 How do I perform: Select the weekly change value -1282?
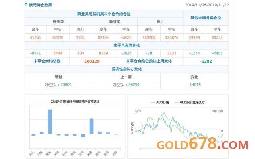tap(206, 61)
